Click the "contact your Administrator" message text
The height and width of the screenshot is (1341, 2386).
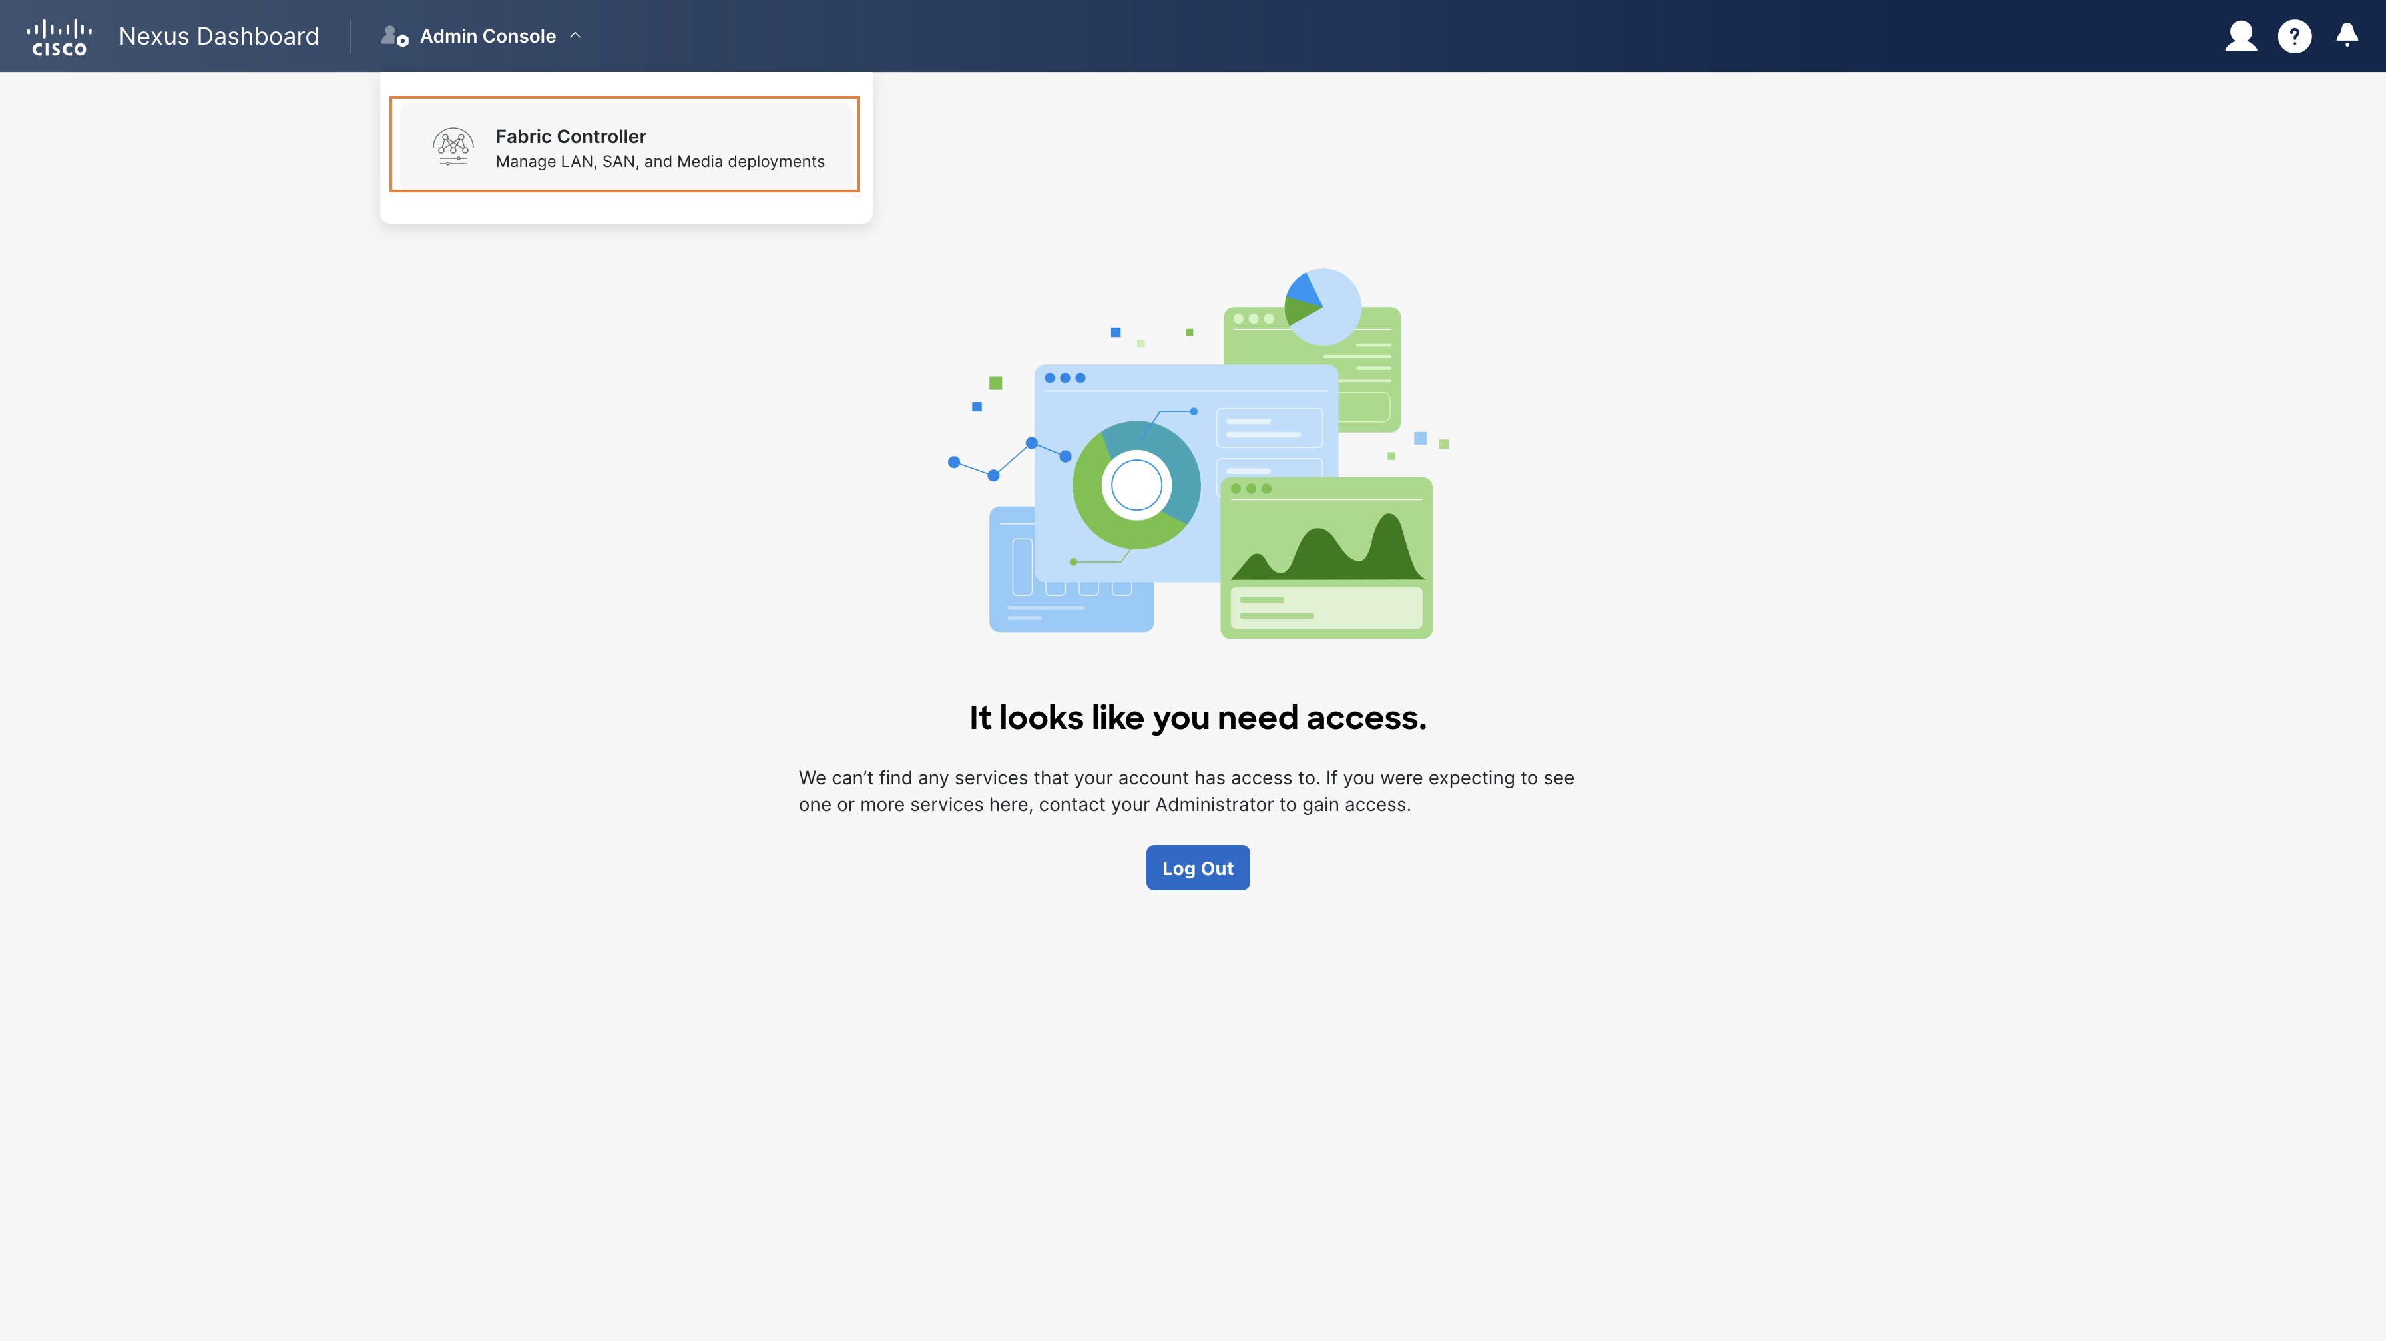pyautogui.click(x=1186, y=791)
